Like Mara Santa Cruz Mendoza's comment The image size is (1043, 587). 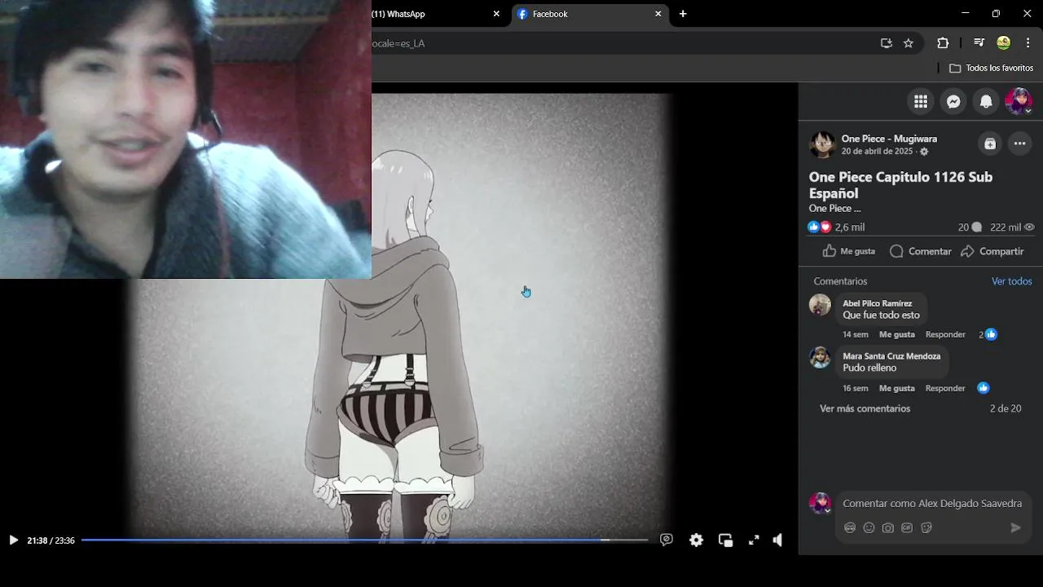[896, 388]
